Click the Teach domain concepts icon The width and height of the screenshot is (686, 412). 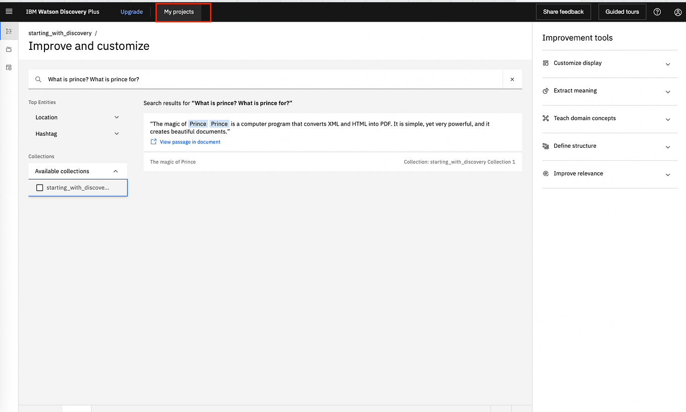546,119
